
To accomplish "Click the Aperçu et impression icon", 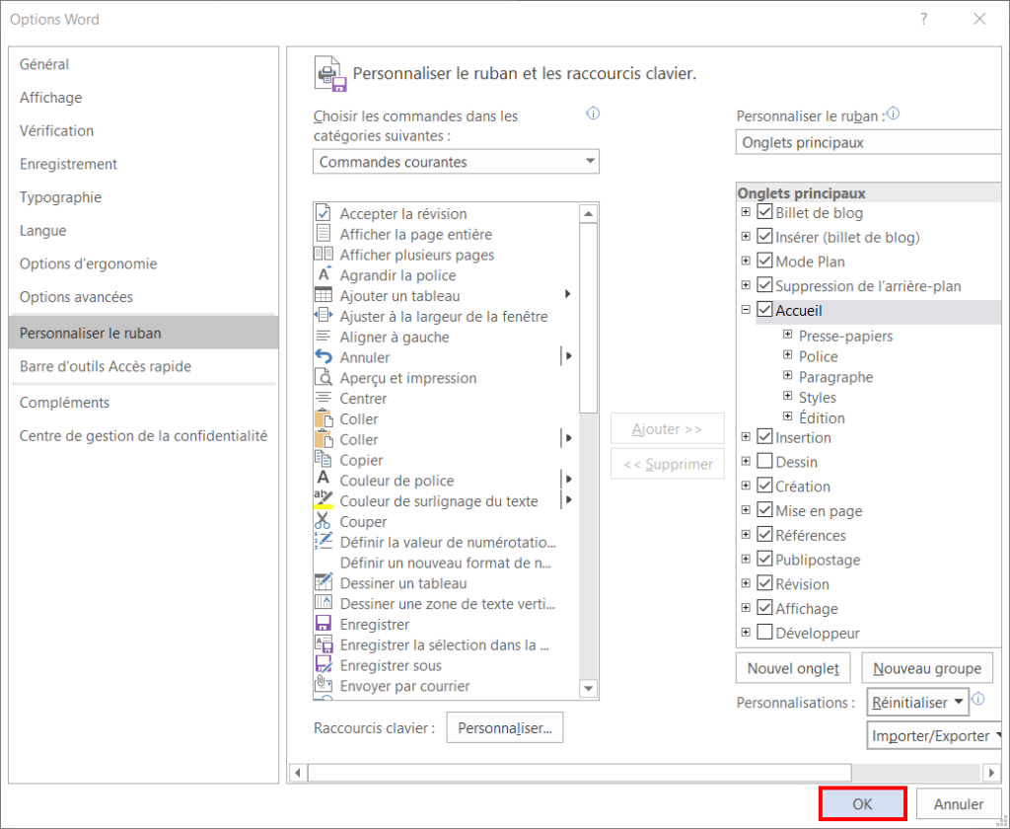I will click(324, 377).
